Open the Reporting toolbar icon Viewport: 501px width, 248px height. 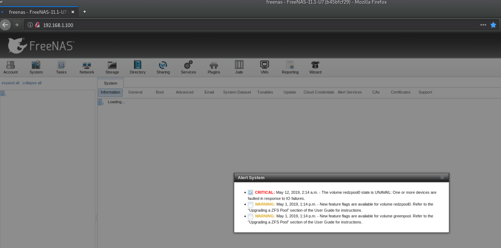tap(290, 67)
